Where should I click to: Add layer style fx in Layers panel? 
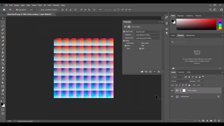pos(199,121)
